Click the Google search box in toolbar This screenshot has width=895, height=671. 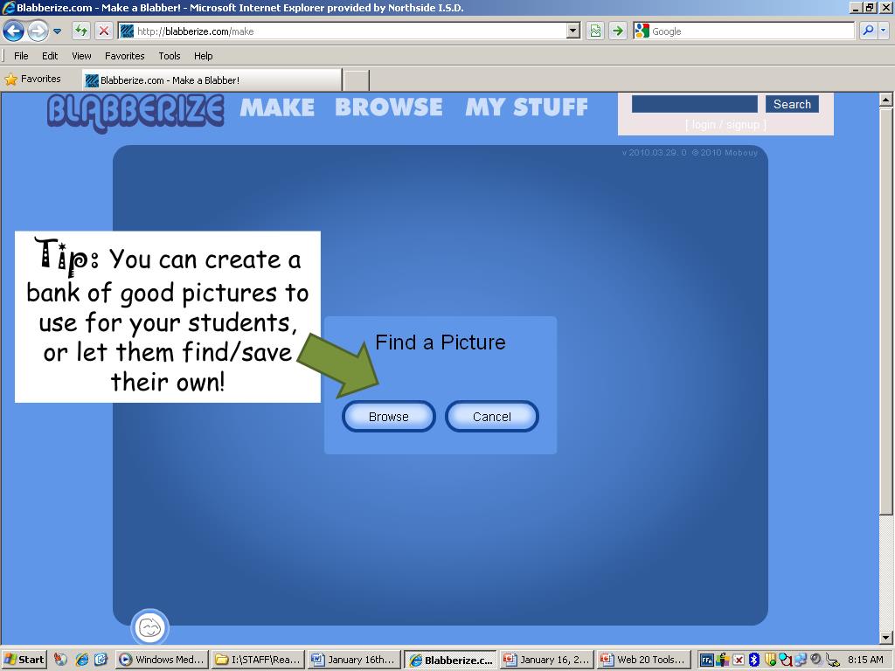tap(744, 31)
